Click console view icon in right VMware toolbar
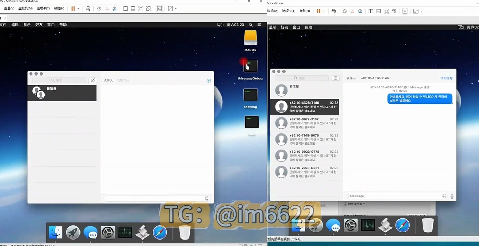Image resolution: width=479 pixels, height=246 pixels. coord(405,11)
